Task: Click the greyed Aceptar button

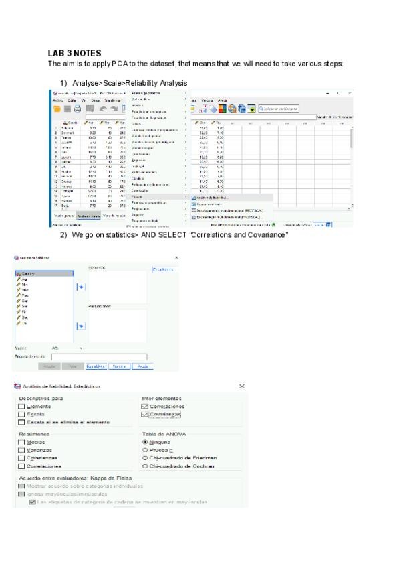Action: click(49, 366)
